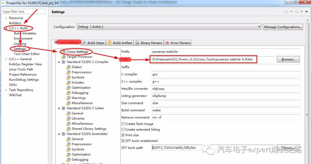Click the Manage Configurations button

[x=283, y=27]
